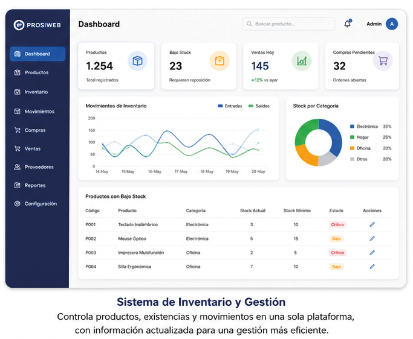Click the Admin username label
Image resolution: width=413 pixels, height=339 pixels.
[x=374, y=24]
